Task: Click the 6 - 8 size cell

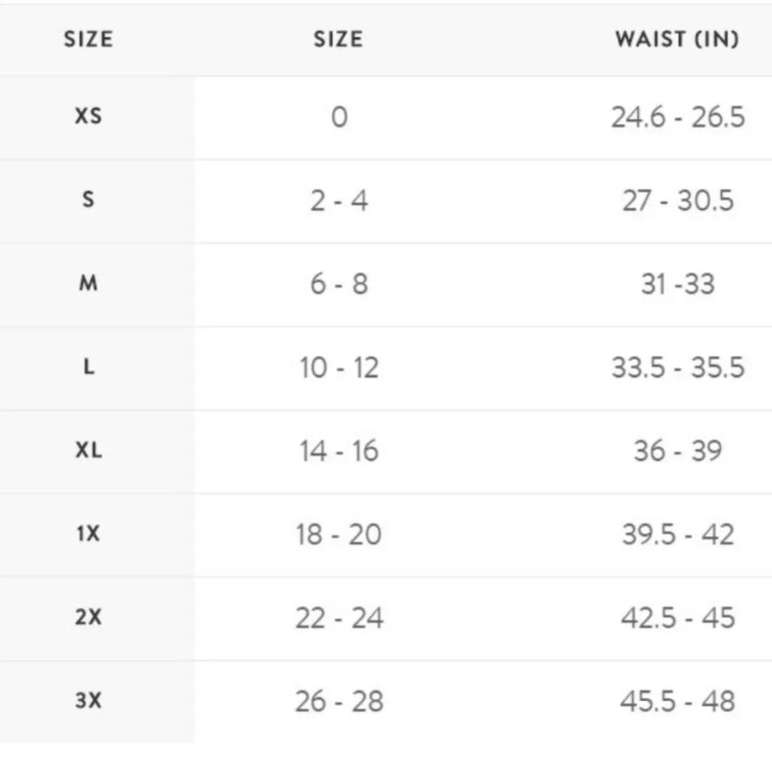Action: coord(339,284)
